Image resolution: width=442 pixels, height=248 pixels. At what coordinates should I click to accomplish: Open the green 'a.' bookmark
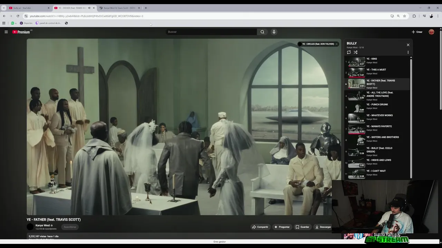(x=14, y=23)
